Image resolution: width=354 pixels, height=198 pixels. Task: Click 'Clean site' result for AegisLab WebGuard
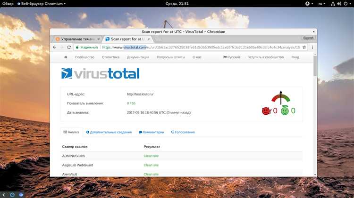click(x=151, y=165)
